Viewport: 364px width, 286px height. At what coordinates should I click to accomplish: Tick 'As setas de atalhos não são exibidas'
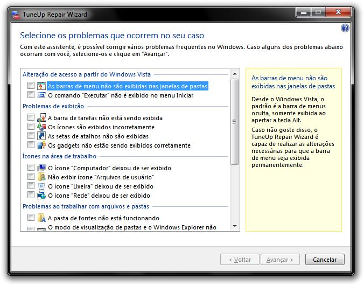(x=31, y=136)
